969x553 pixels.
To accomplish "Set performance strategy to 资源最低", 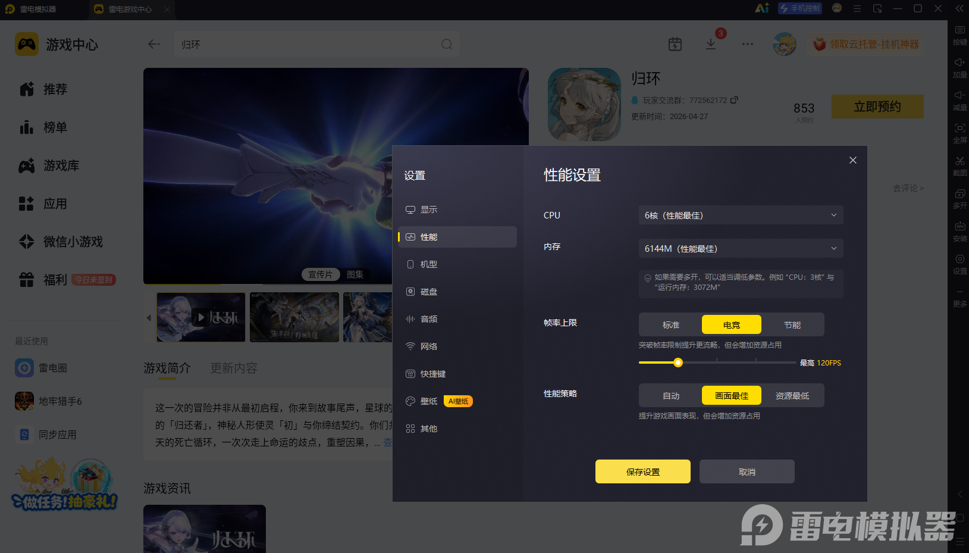I will coord(792,396).
